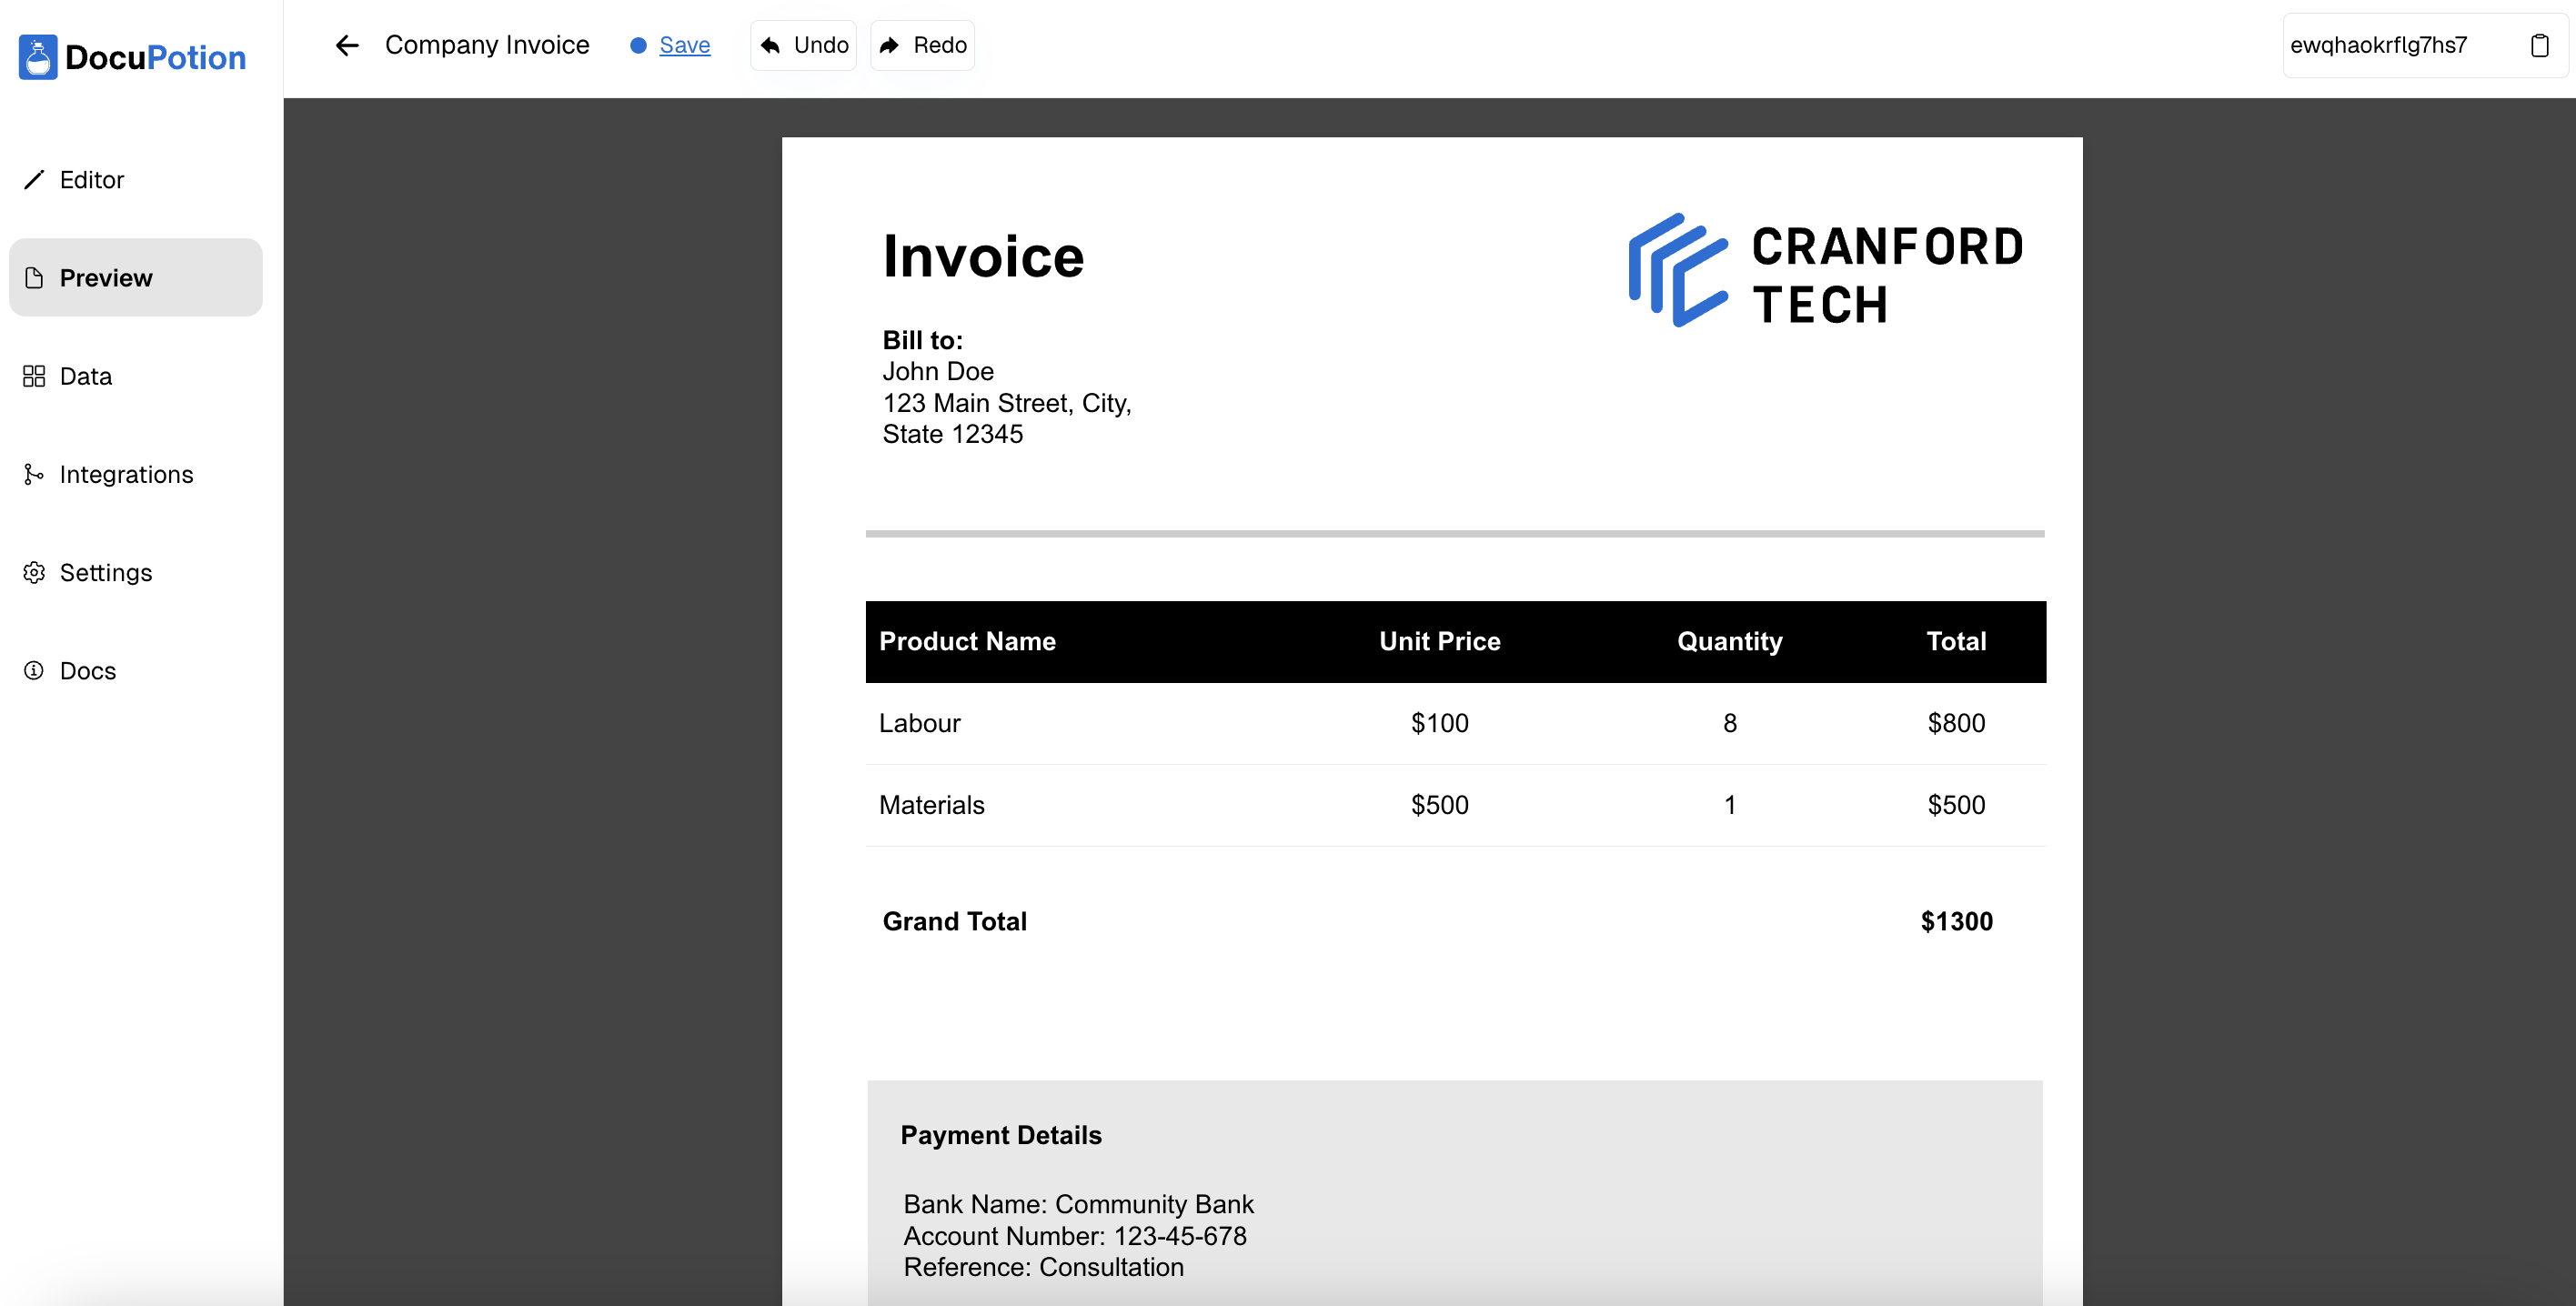Open the Integrations section
Image resolution: width=2576 pixels, height=1306 pixels.
click(126, 474)
